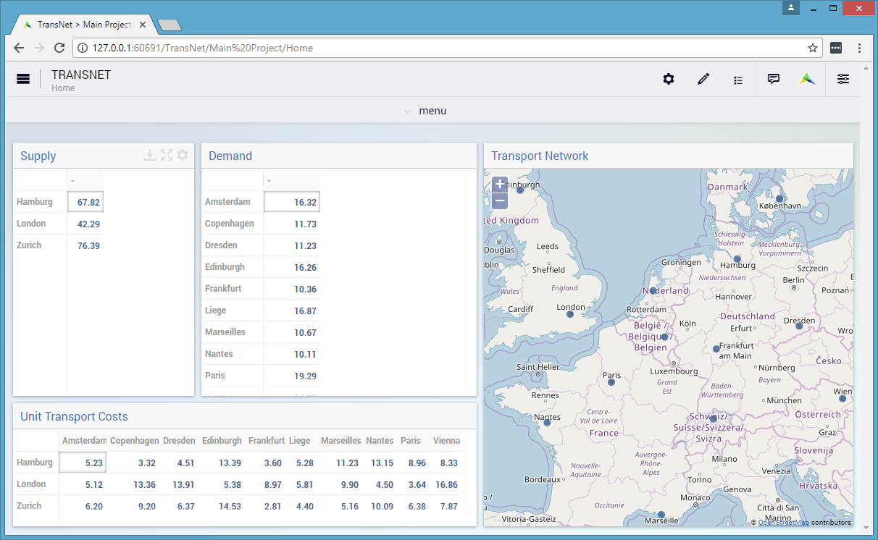The width and height of the screenshot is (878, 540).
Task: Select London supply value 42.29
Action: [x=85, y=224]
